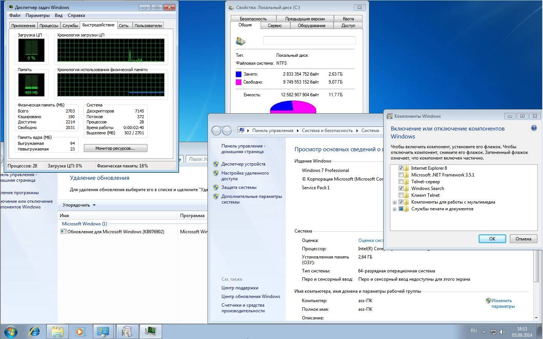Click the shield icon beside Device Manager
Screen dimensions: 543x339
216,164
